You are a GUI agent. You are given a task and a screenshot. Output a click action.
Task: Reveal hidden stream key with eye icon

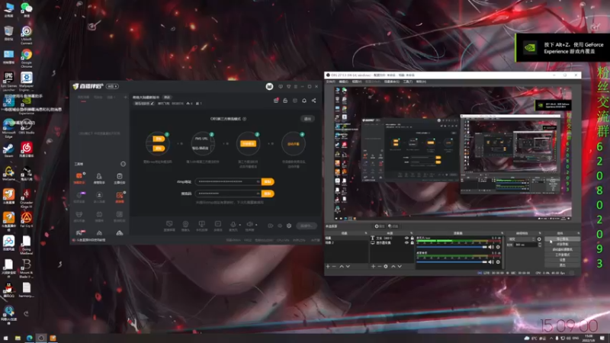coord(258,194)
